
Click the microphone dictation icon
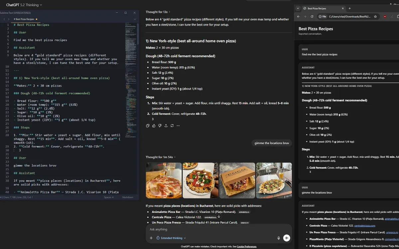point(279,238)
